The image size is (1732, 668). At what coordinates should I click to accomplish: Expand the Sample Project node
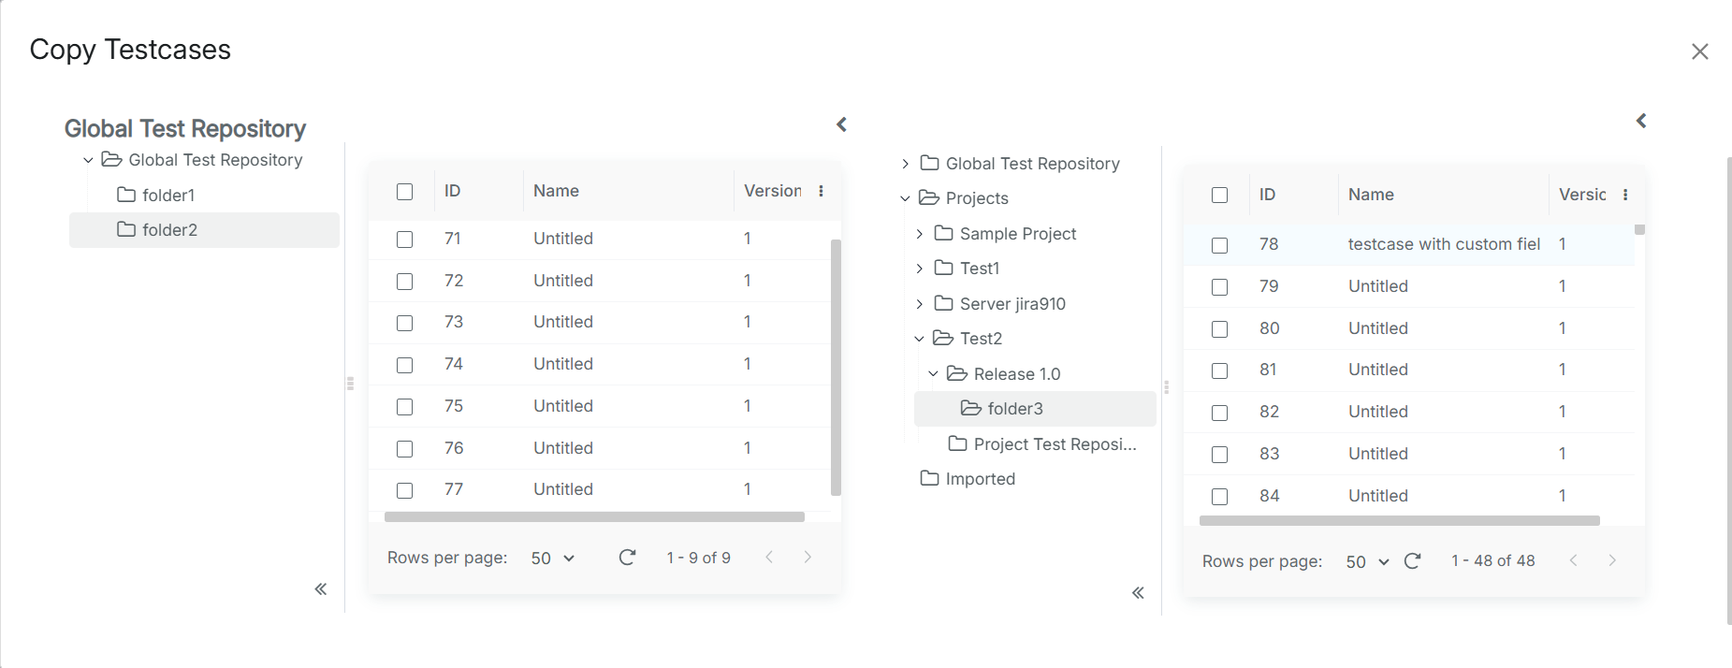click(x=920, y=234)
